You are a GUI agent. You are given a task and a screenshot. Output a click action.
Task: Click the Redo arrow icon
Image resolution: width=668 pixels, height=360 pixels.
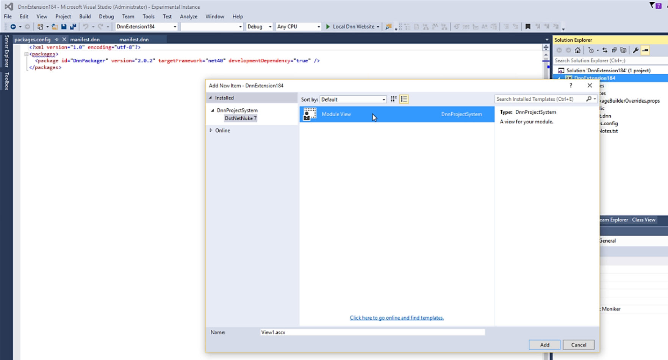coord(100,26)
